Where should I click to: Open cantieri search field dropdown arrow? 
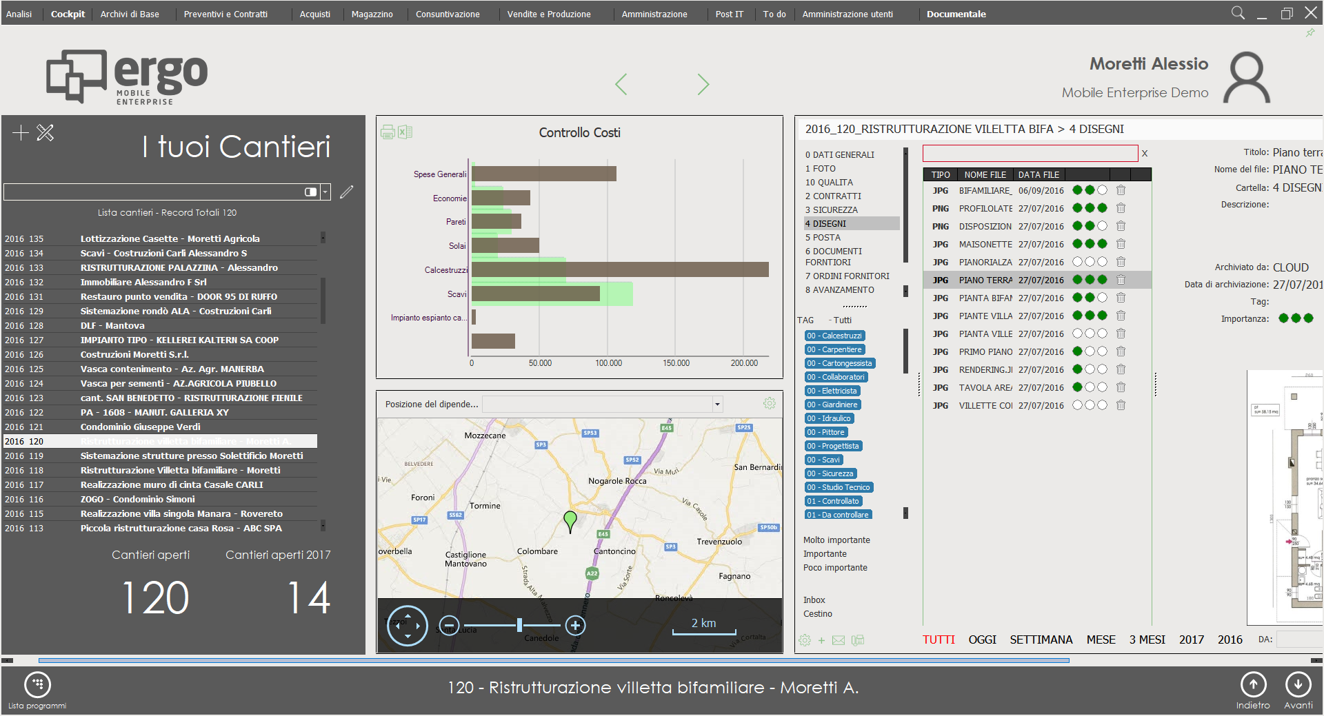click(x=325, y=192)
